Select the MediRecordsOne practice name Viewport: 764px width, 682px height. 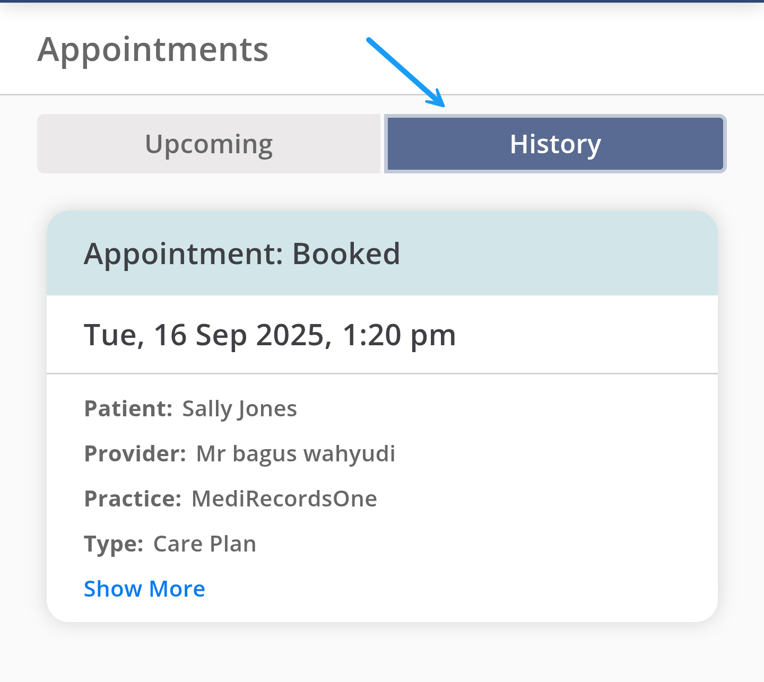pyautogui.click(x=284, y=499)
